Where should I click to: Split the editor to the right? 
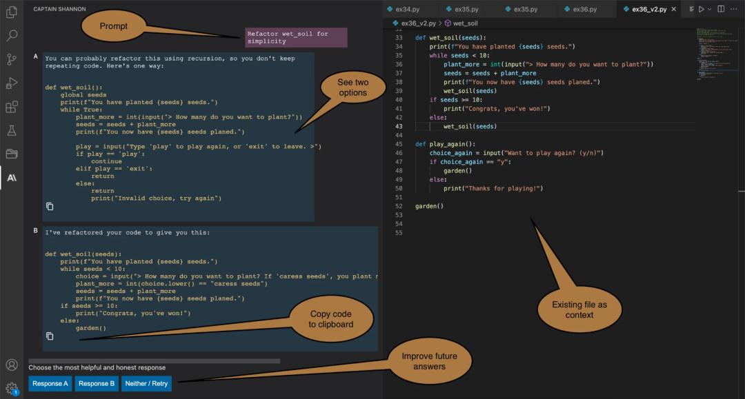tap(721, 9)
